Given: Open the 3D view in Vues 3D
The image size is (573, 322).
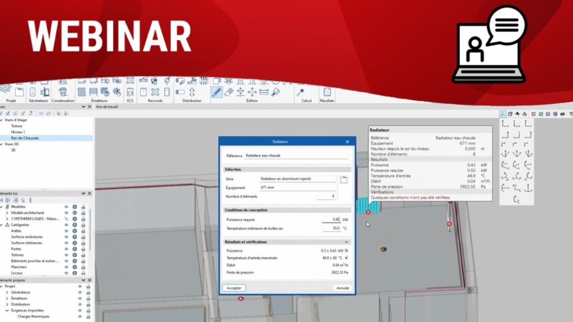Looking at the screenshot, I should 13,150.
